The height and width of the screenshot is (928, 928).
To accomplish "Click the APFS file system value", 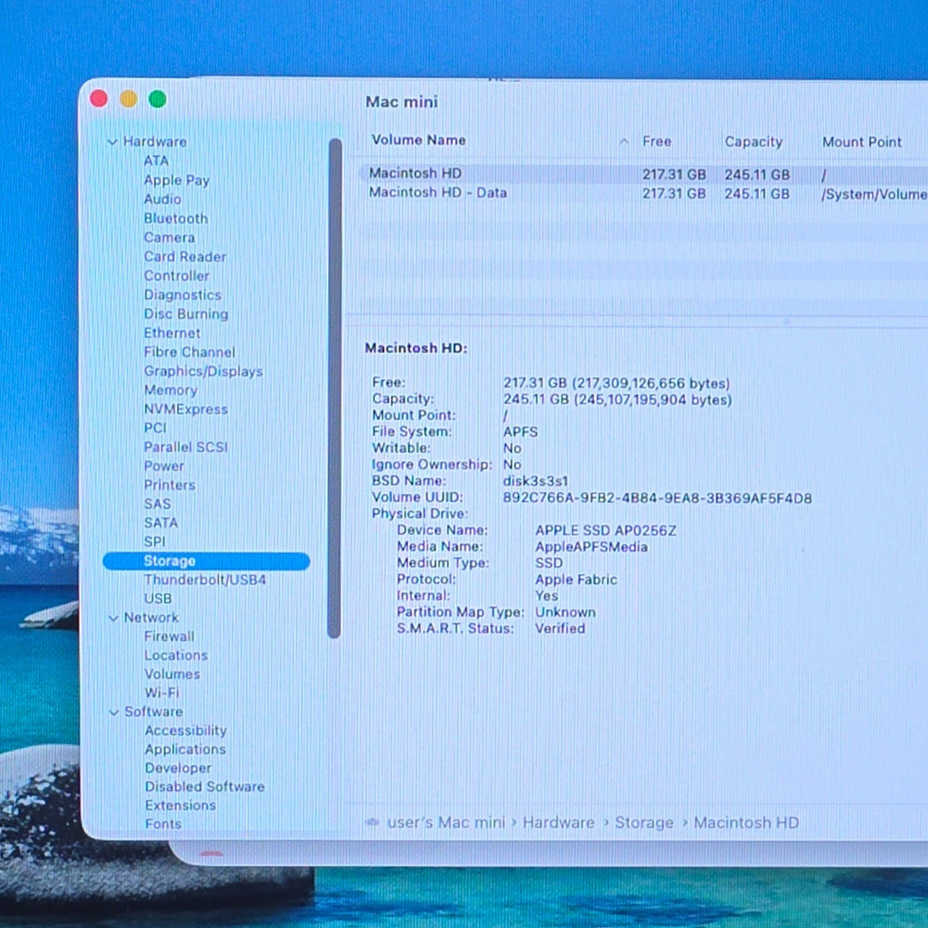I will 520,432.
